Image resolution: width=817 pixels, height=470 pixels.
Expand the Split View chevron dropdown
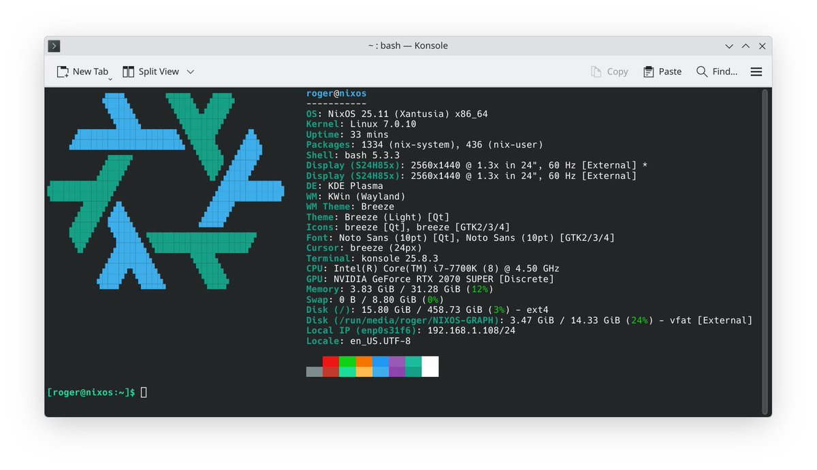(x=191, y=71)
